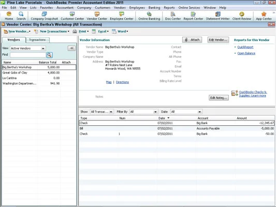
Task: Select vendor La Cantina
Action: tap(39, 78)
